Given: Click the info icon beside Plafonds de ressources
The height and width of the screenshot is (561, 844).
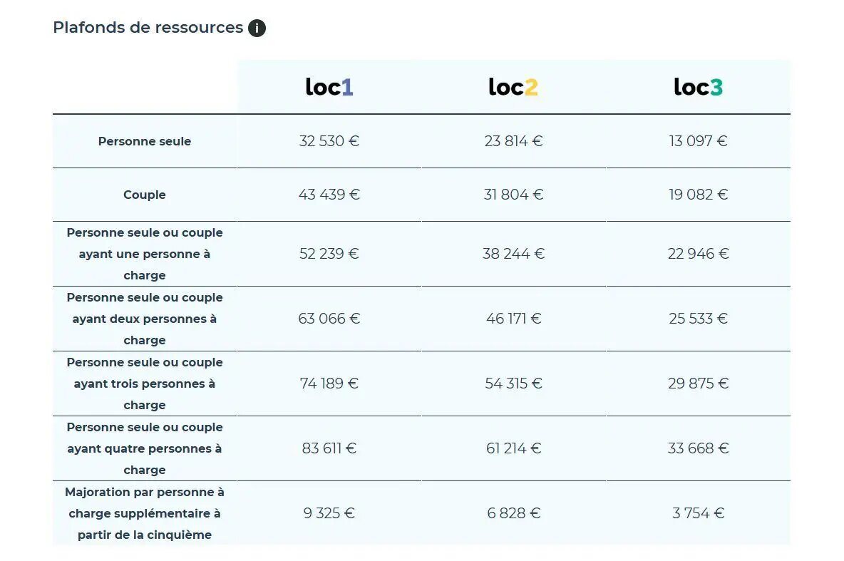Looking at the screenshot, I should (x=257, y=28).
